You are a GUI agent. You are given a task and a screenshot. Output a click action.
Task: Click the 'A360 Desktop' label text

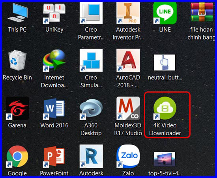click(91, 129)
